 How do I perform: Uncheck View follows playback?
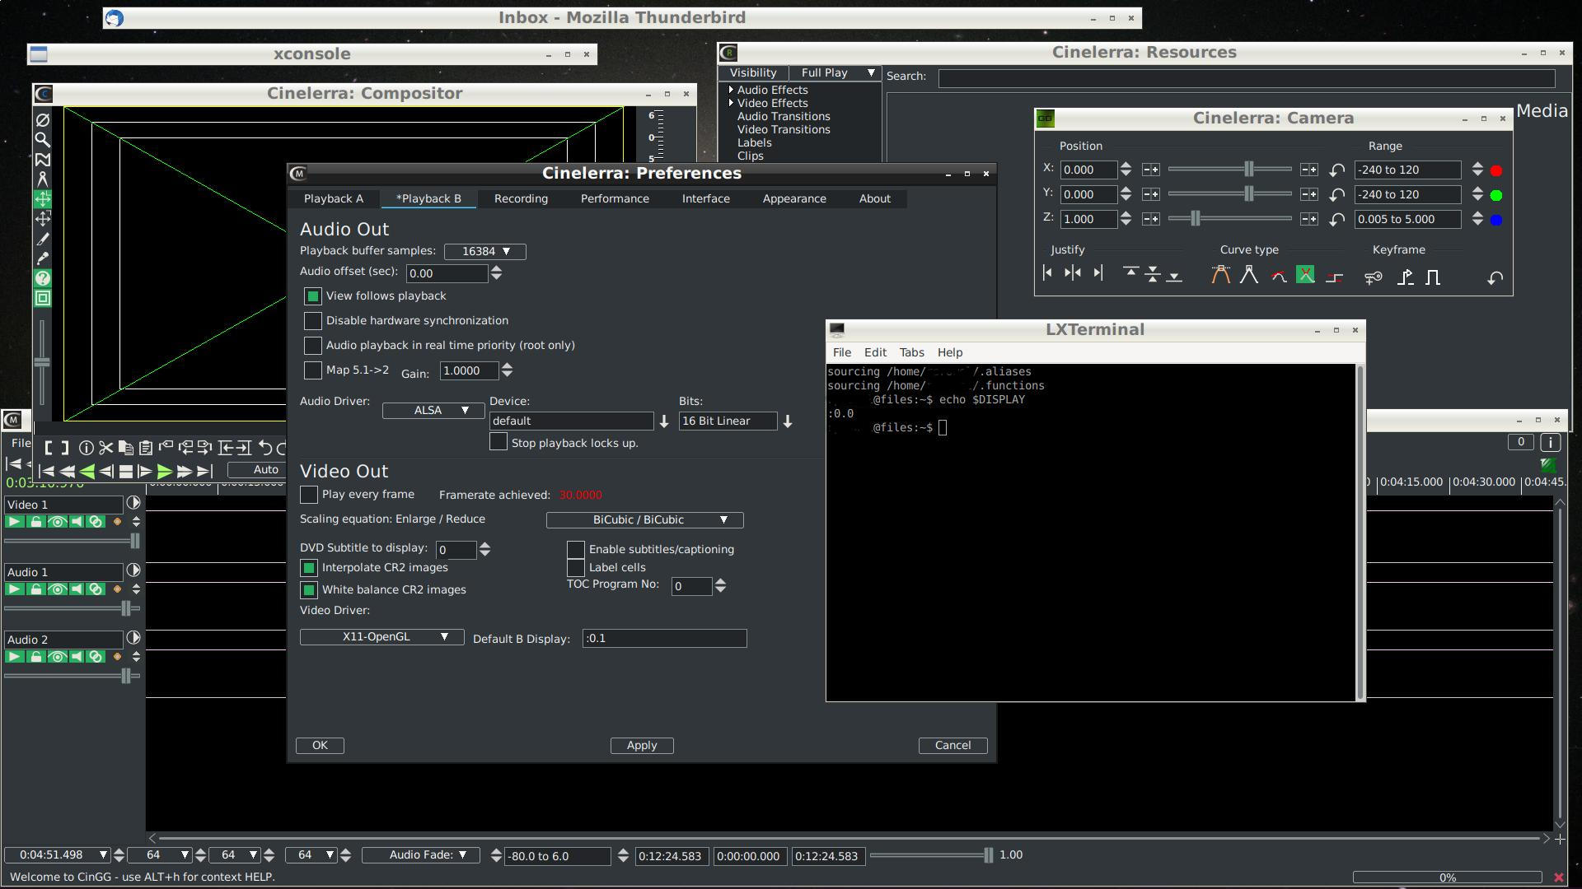click(313, 296)
